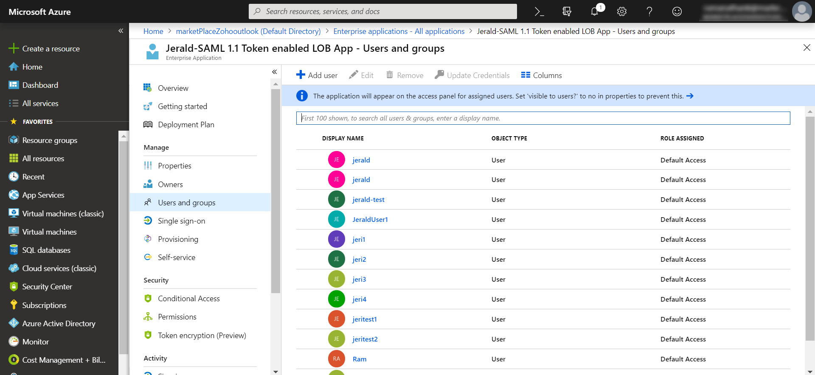Follow the arrow in the info banner
Image resolution: width=815 pixels, height=375 pixels.
click(x=690, y=96)
